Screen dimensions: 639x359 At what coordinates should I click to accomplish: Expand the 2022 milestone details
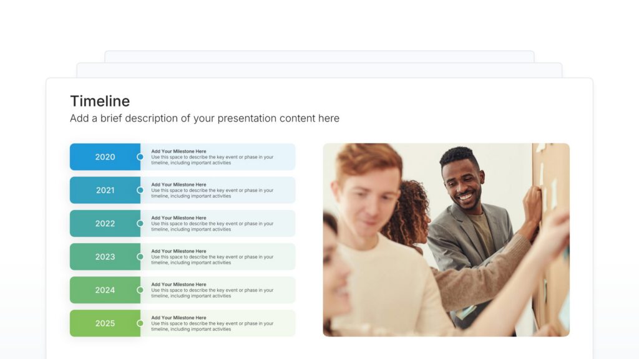tap(218, 223)
